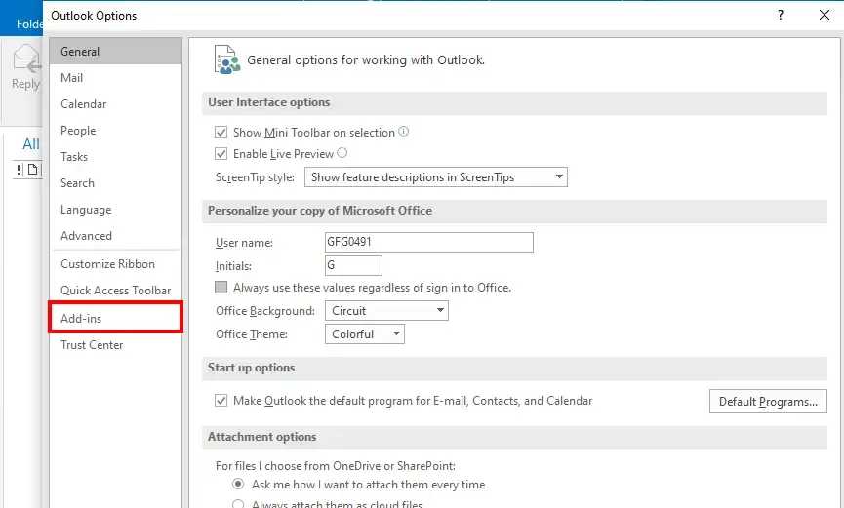The height and width of the screenshot is (508, 844).
Task: Open the Office Theme dropdown
Action: pyautogui.click(x=364, y=334)
